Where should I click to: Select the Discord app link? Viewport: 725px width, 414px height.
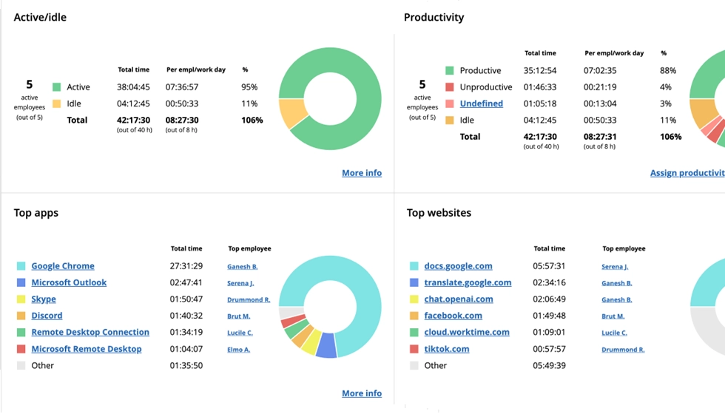click(x=47, y=316)
